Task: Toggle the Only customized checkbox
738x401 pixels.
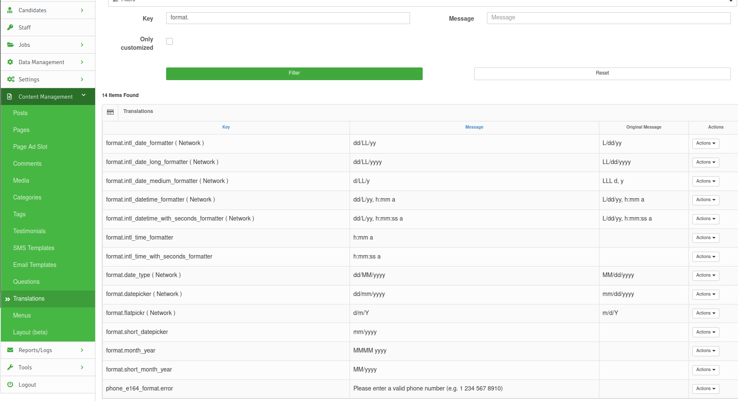Action: (x=169, y=41)
